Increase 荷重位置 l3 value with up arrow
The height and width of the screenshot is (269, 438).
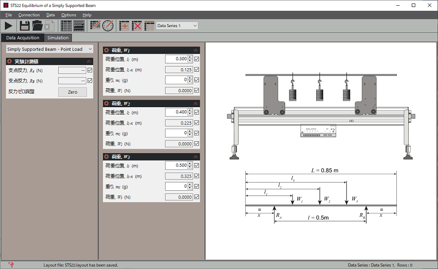[190, 164]
